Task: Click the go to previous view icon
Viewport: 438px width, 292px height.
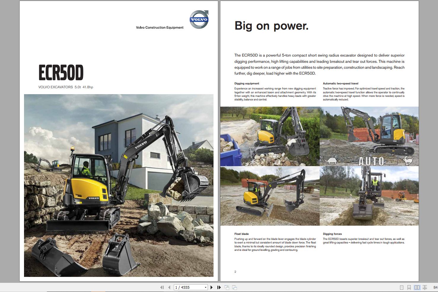Action: click(x=227, y=287)
